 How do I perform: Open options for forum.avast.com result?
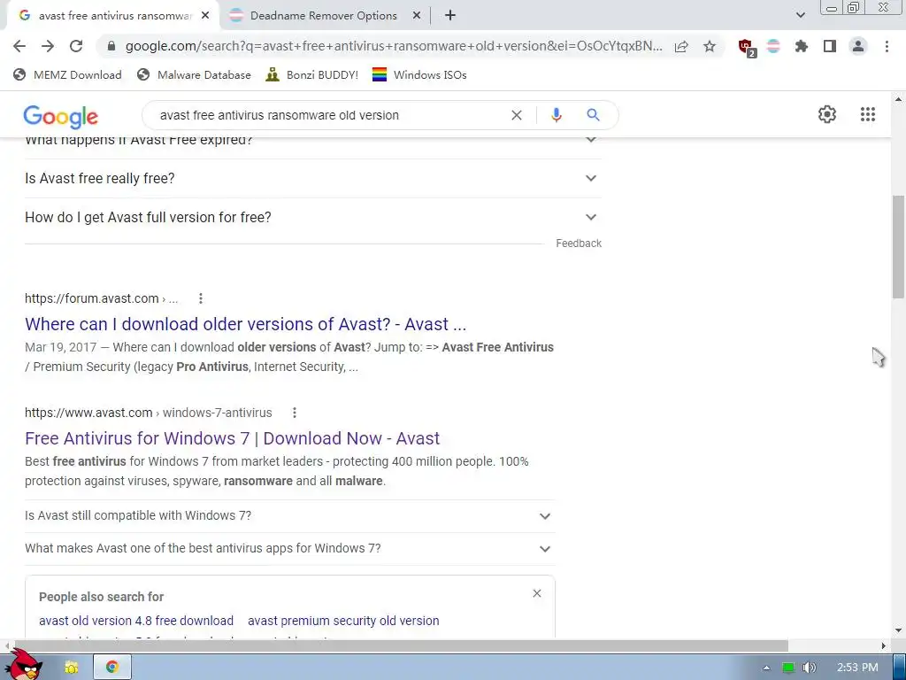pos(201,298)
